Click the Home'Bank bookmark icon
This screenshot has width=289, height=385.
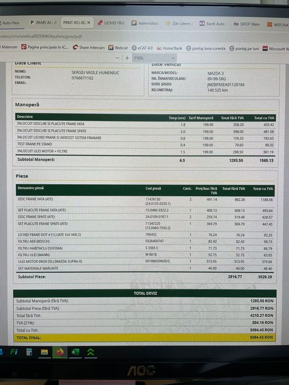point(159,48)
